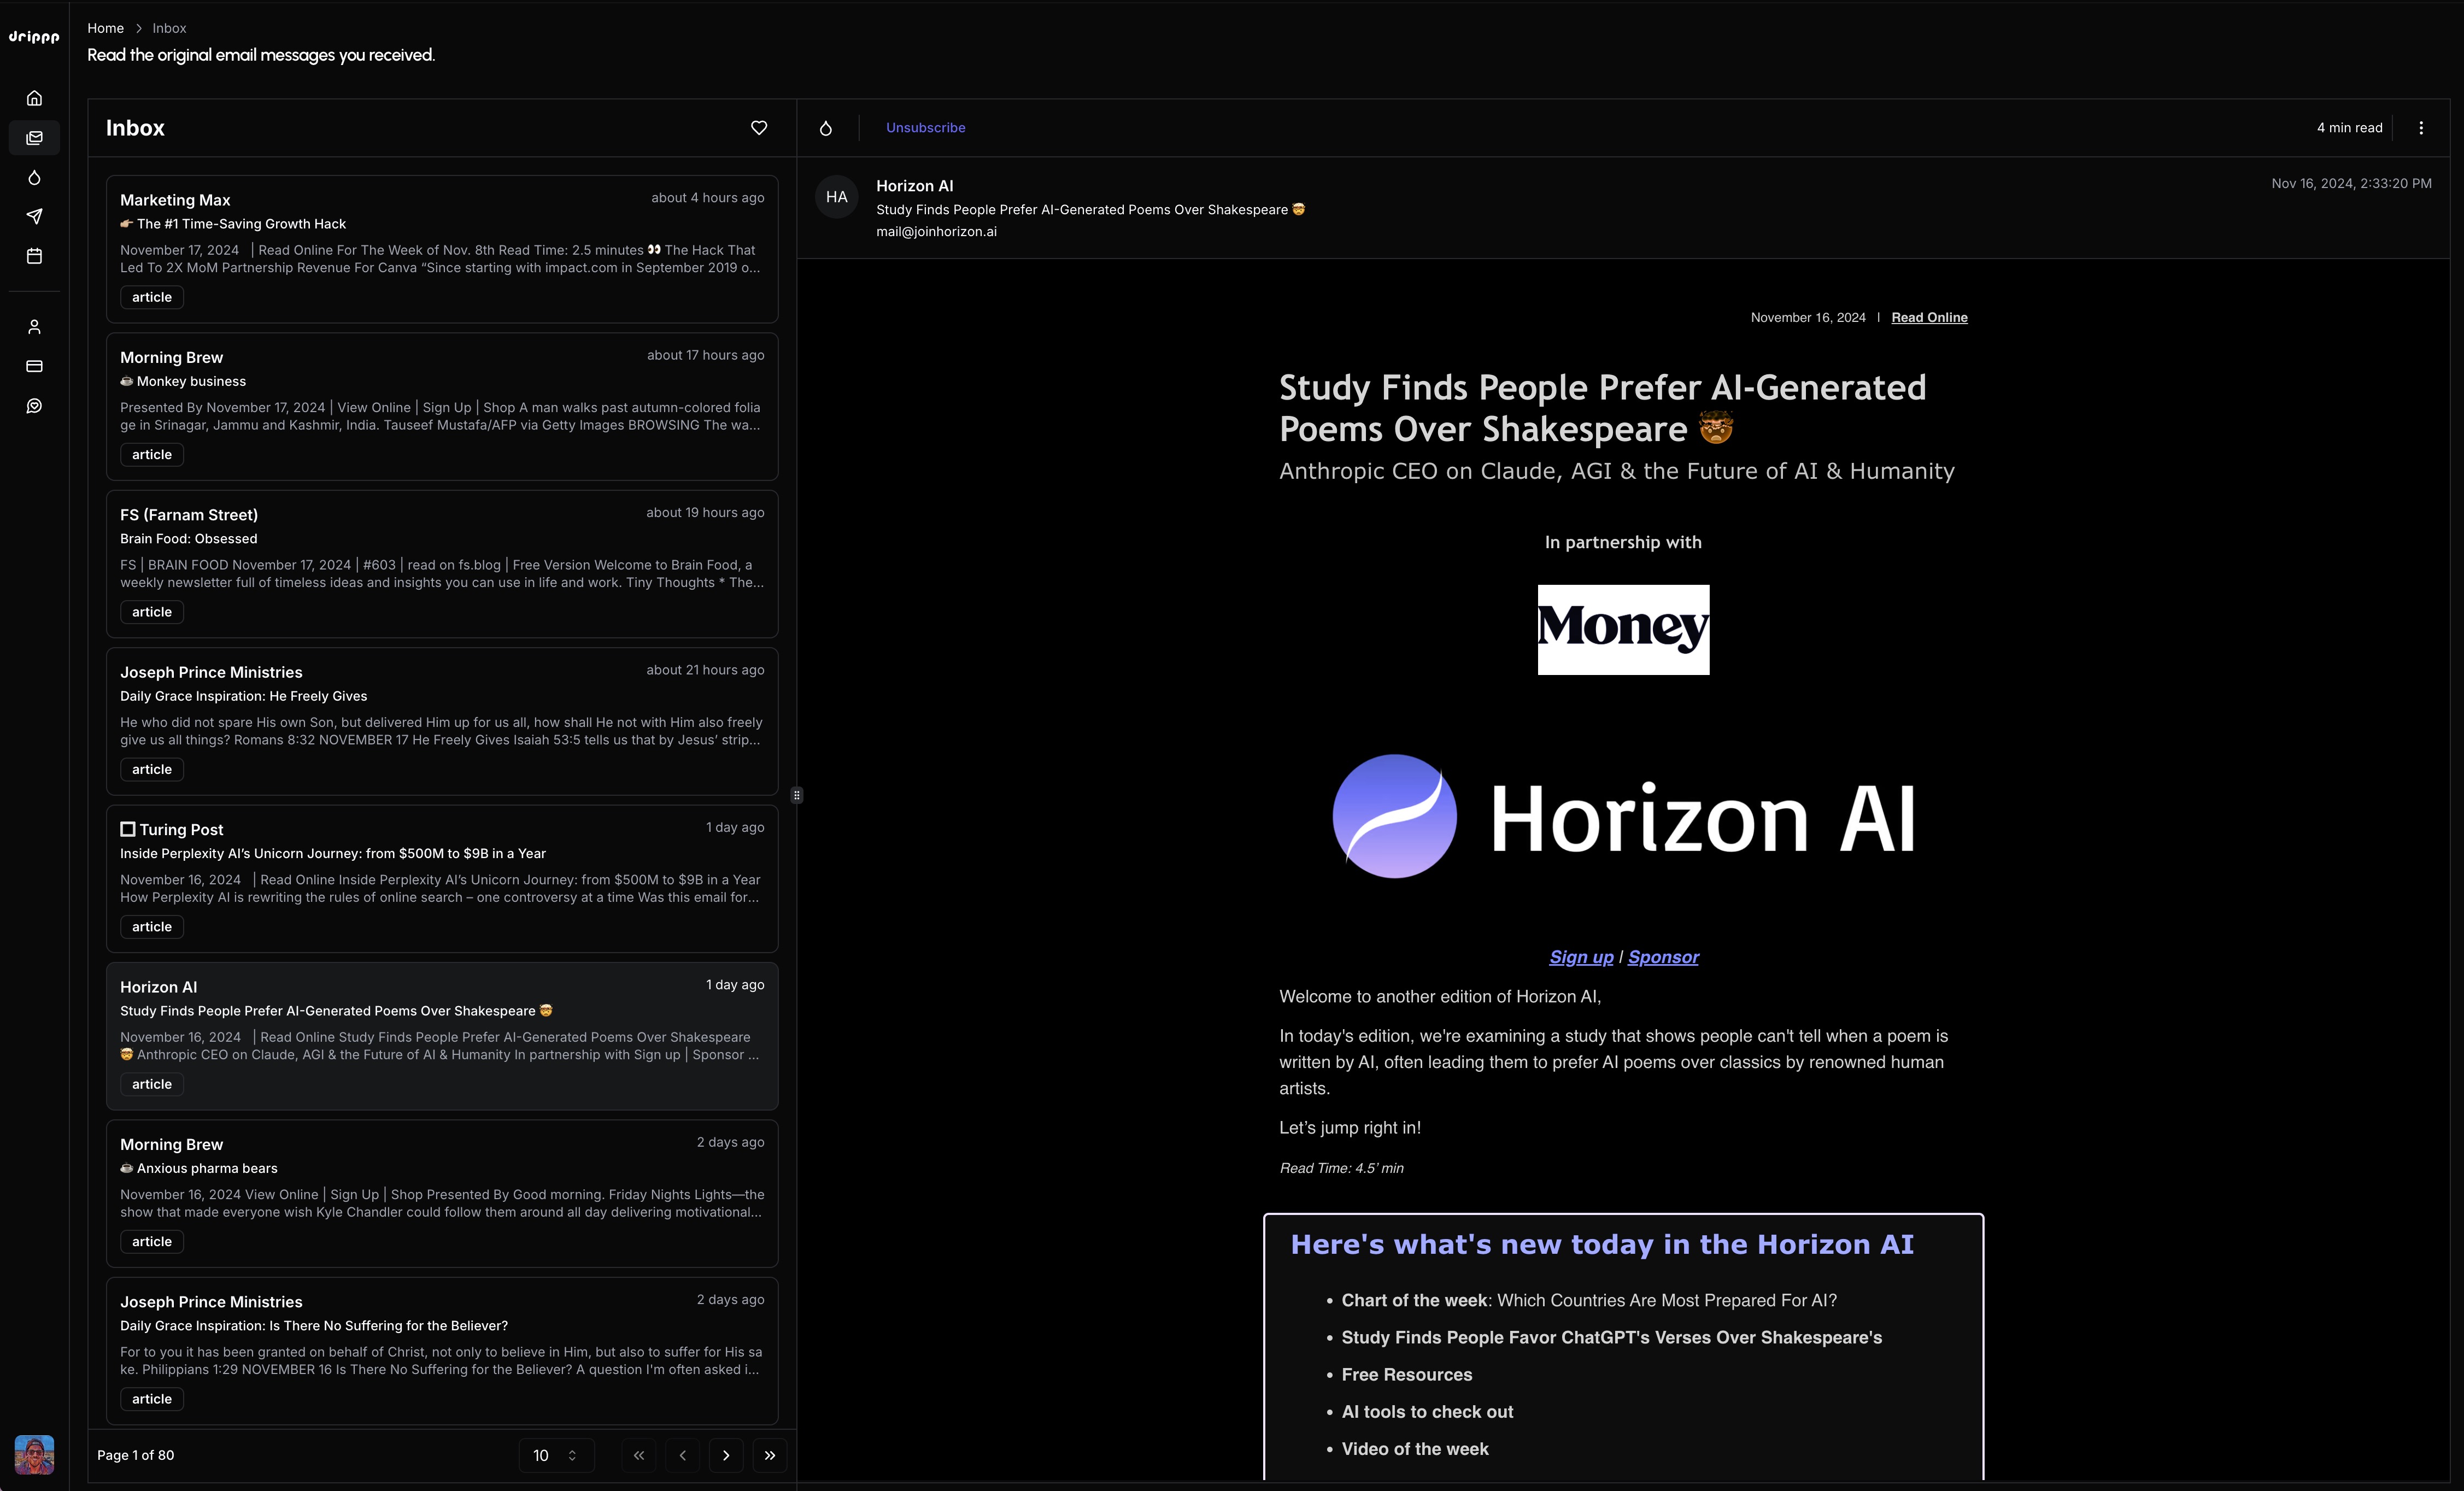Open Joseph Prince No Suffering email

pyautogui.click(x=442, y=1350)
